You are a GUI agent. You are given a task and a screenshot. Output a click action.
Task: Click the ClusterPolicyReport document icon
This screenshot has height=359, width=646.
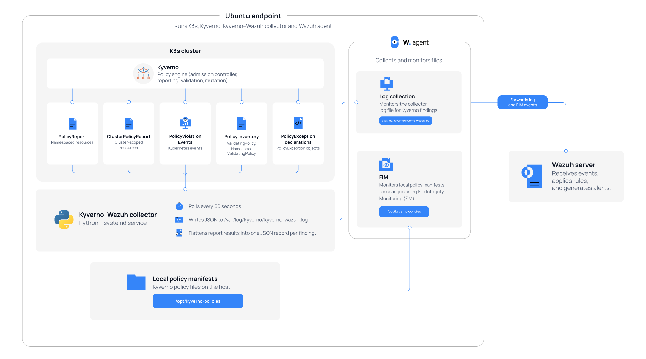129,124
